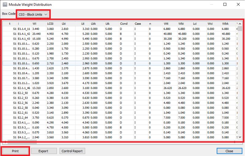The height and width of the screenshot is (156, 245).
Task: Select row E2.2_50
Action: (120, 93)
